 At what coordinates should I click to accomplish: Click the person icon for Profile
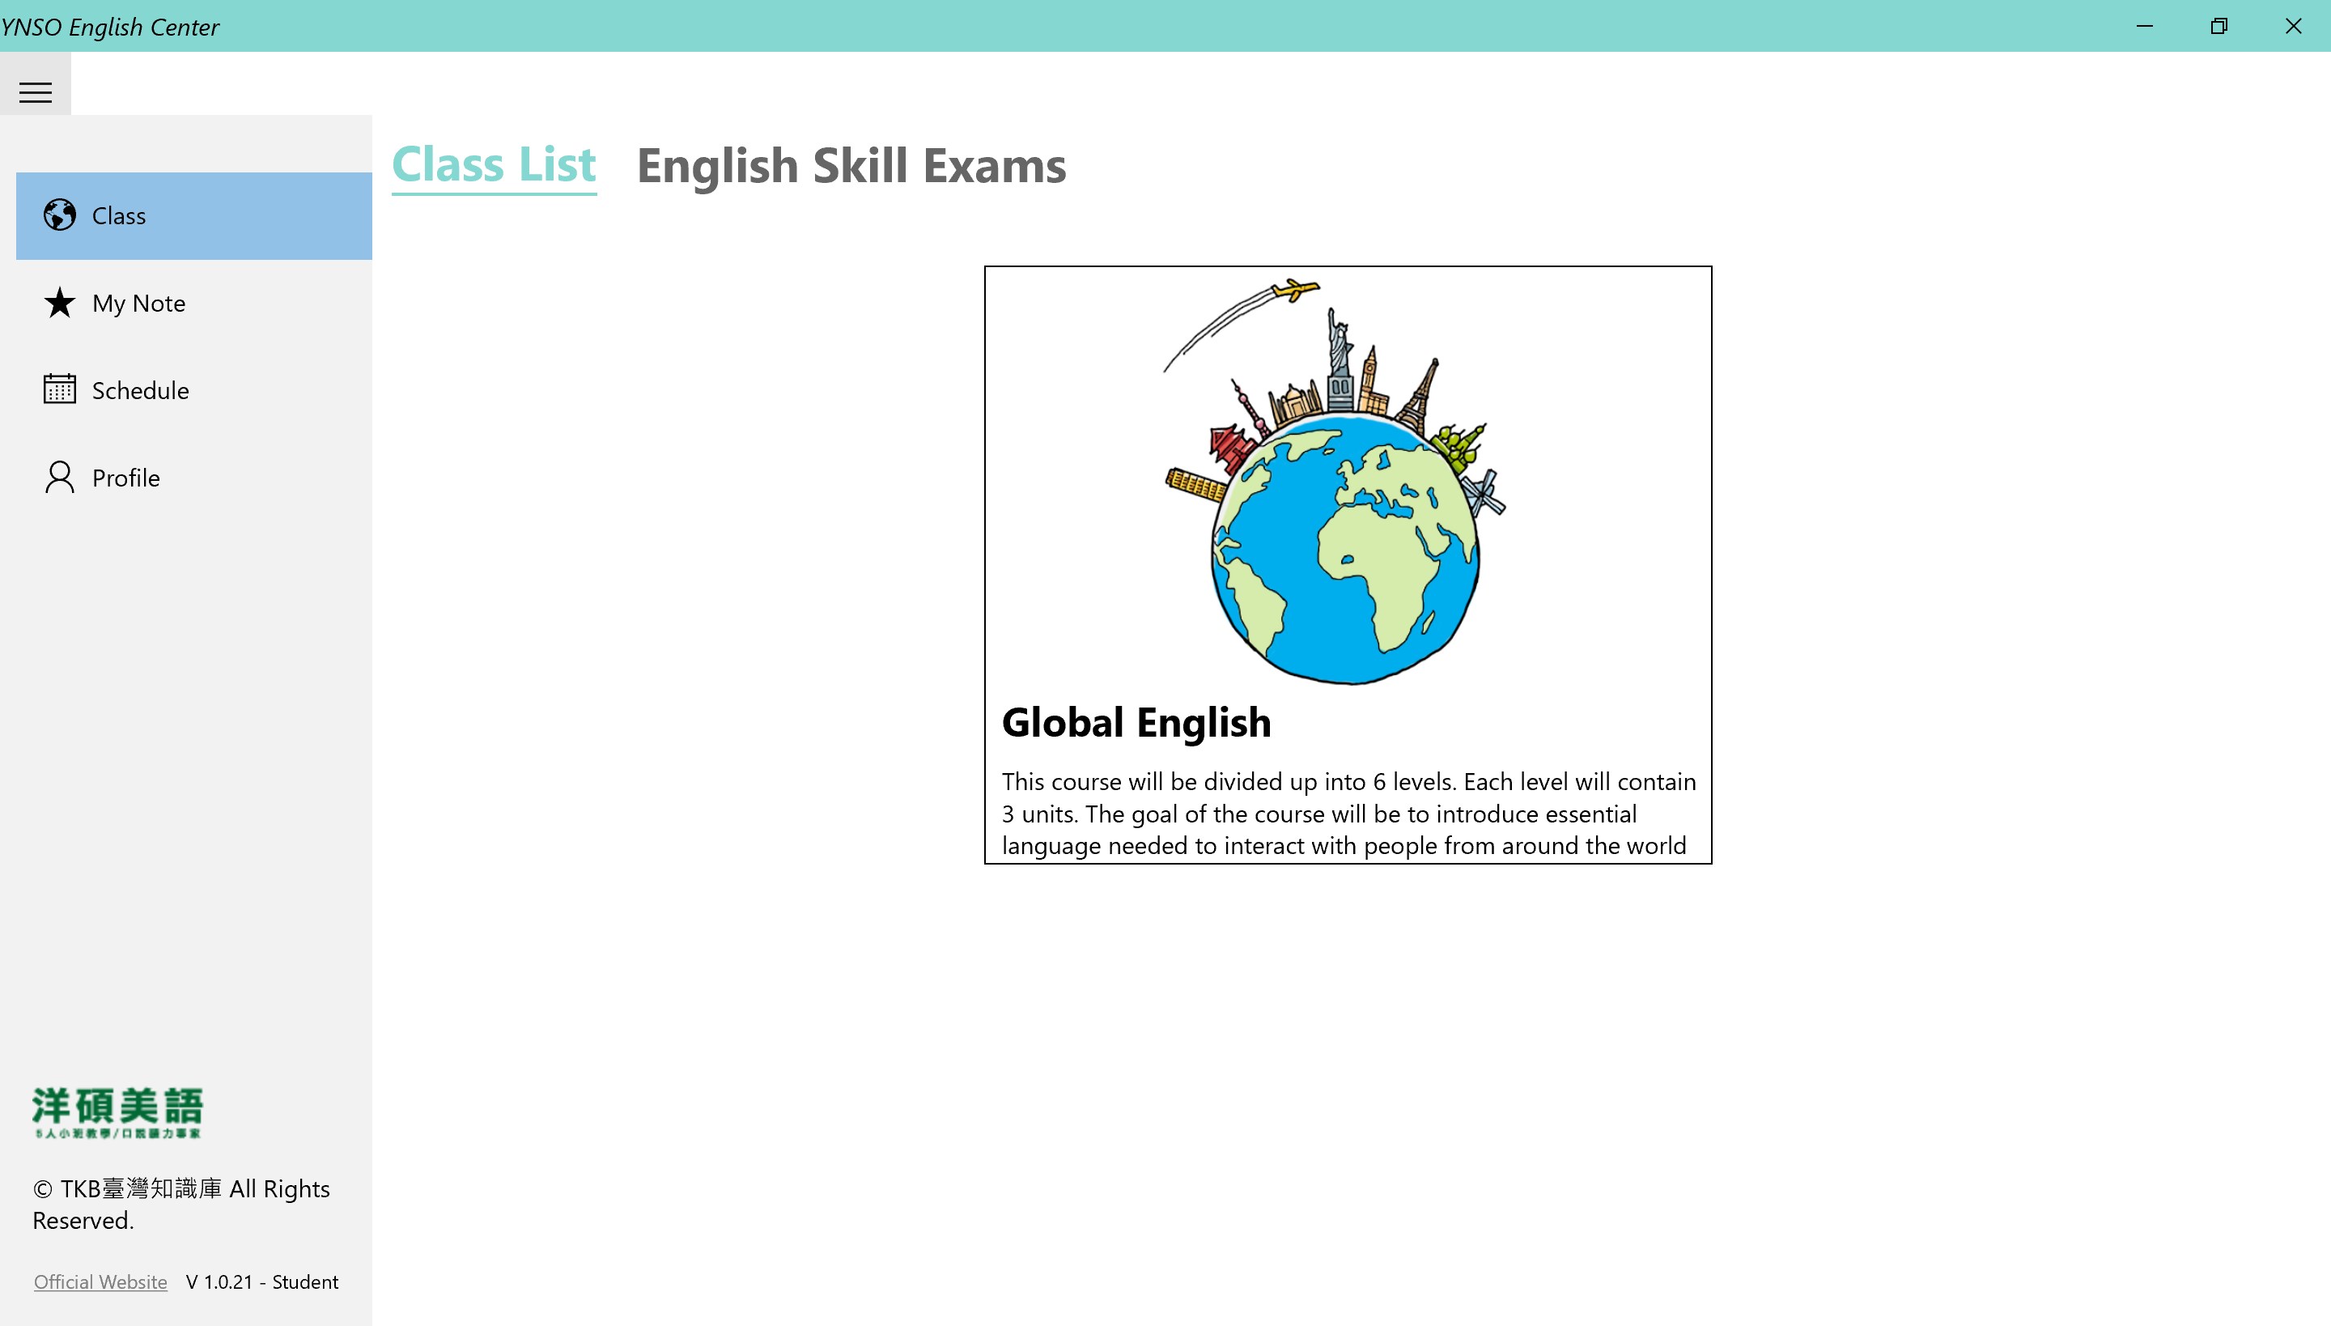pyautogui.click(x=60, y=478)
